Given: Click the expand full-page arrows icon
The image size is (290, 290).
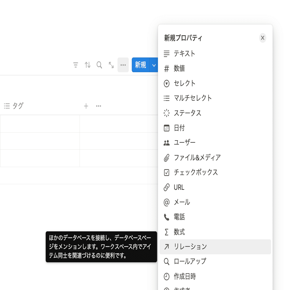Looking at the screenshot, I should pos(111,65).
